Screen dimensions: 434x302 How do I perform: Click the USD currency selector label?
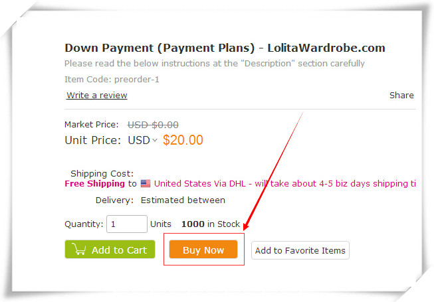(x=139, y=140)
